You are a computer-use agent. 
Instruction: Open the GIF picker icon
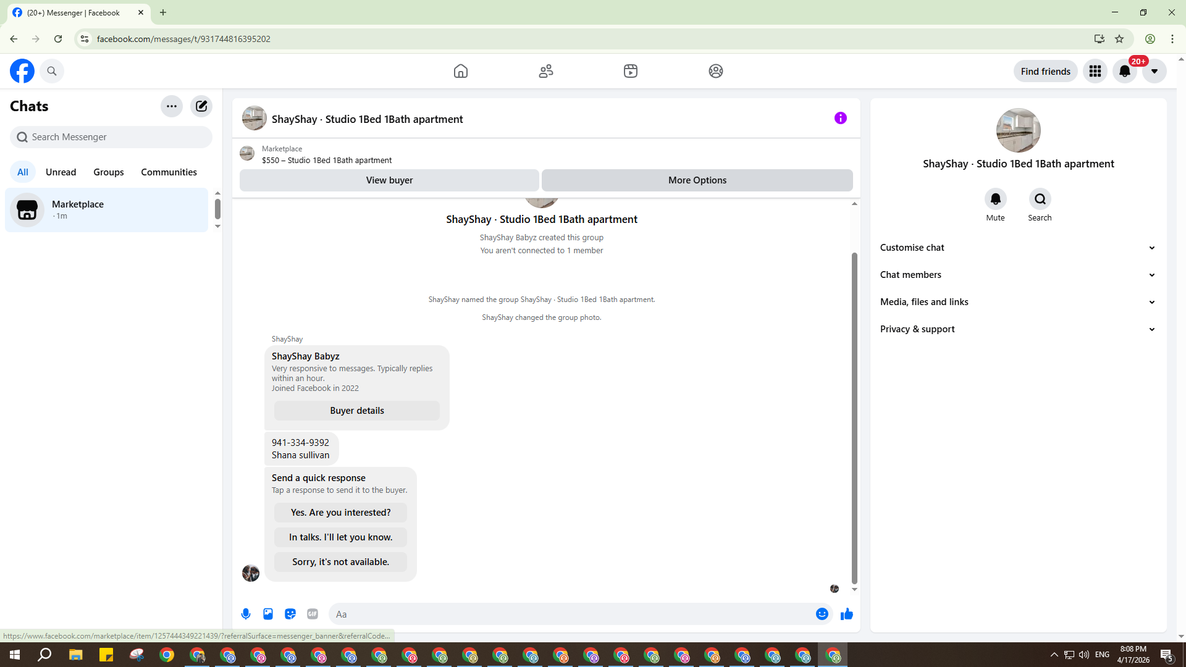click(313, 614)
